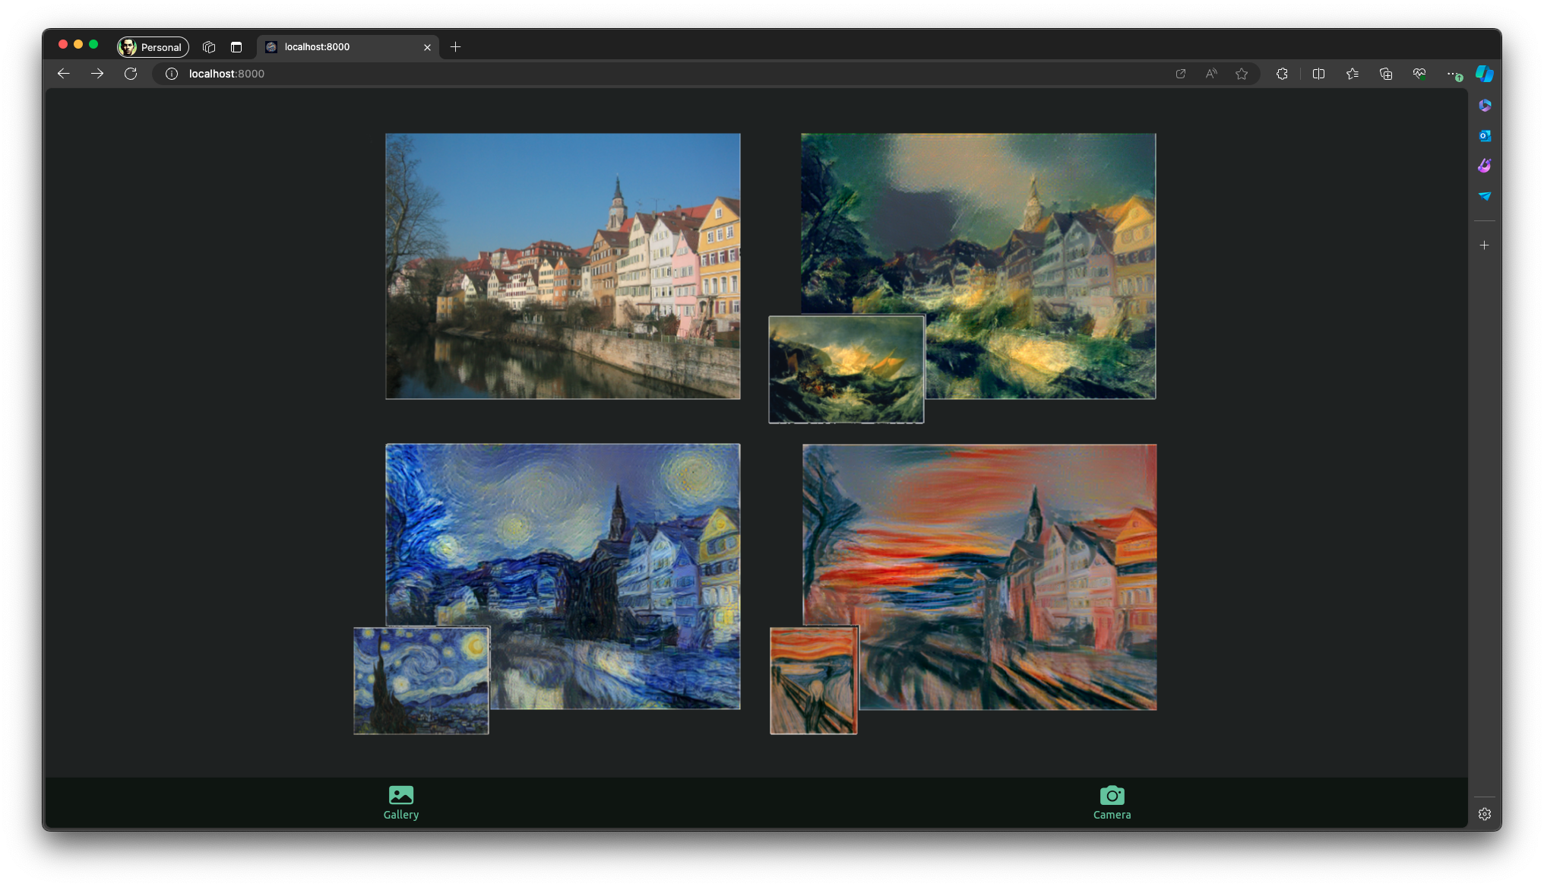Add this page to favorites
1544x887 pixels.
[x=1242, y=74]
